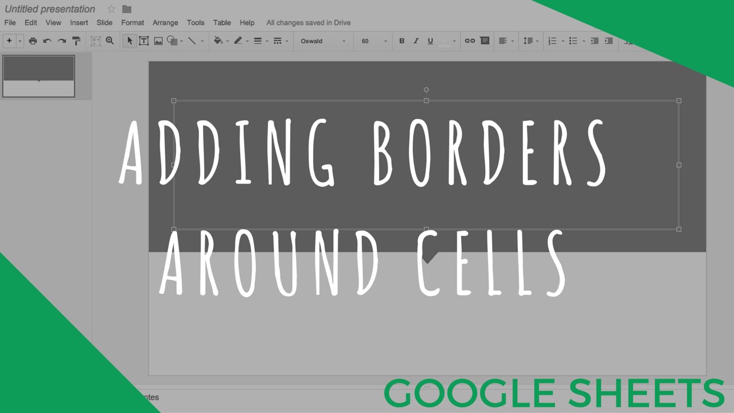Open the View menu
Image resolution: width=734 pixels, height=413 pixels.
point(53,22)
